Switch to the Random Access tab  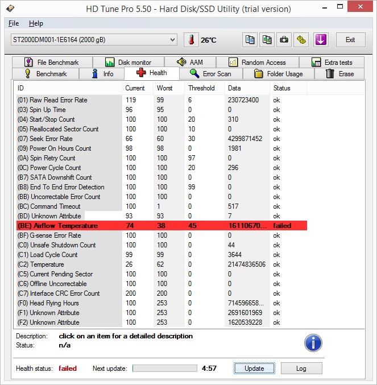pos(258,63)
